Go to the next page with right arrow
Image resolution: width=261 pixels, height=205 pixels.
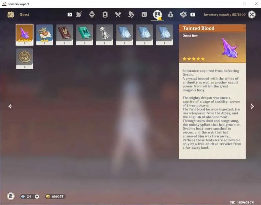(252, 106)
